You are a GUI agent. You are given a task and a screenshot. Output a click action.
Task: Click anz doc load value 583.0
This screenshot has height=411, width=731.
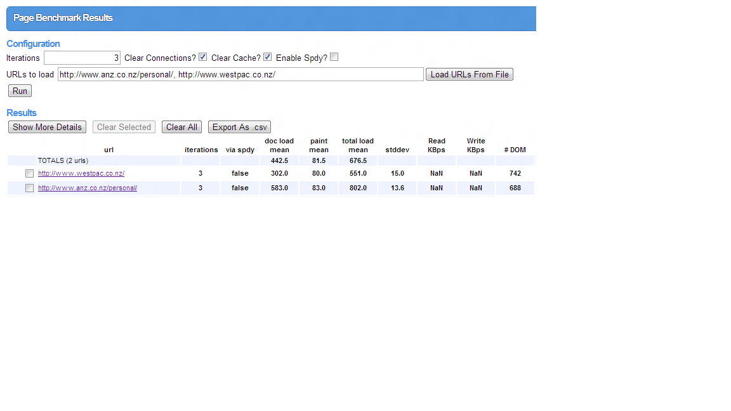tap(280, 188)
